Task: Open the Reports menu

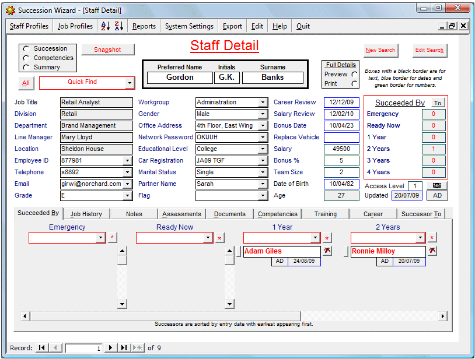Action: [x=144, y=26]
